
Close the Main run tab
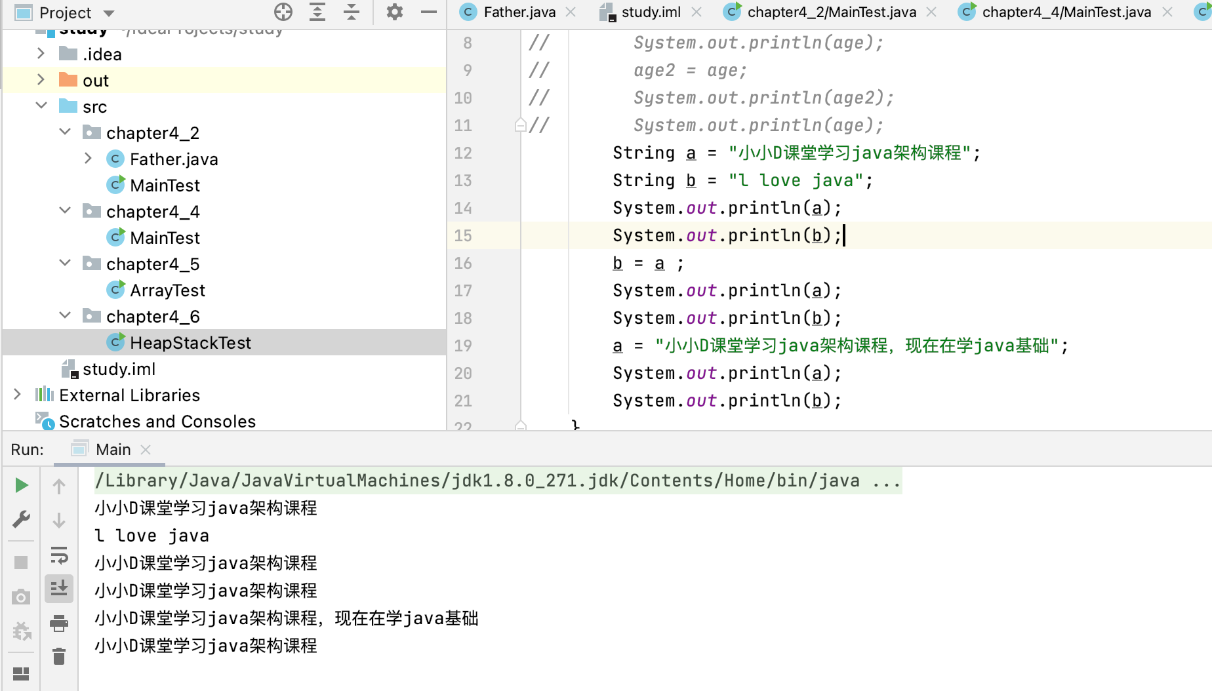(146, 450)
